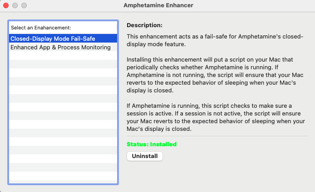Click paragraph starting 'This enhancement acts as a fail-safe'
Image resolution: width=315 pixels, height=192 pixels.
215,40
